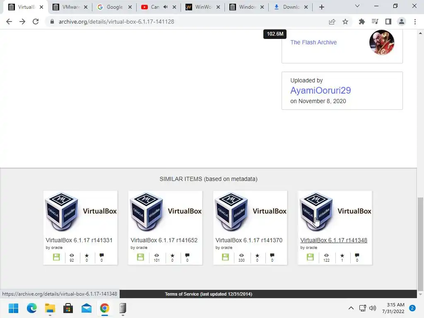This screenshot has height=318, width=424.
Task: Click the r141370 VirtualBox thumbnail image
Action: coord(251,212)
